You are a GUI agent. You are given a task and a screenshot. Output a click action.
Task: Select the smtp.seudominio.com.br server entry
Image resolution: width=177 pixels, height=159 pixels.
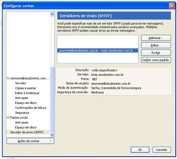[98, 51]
